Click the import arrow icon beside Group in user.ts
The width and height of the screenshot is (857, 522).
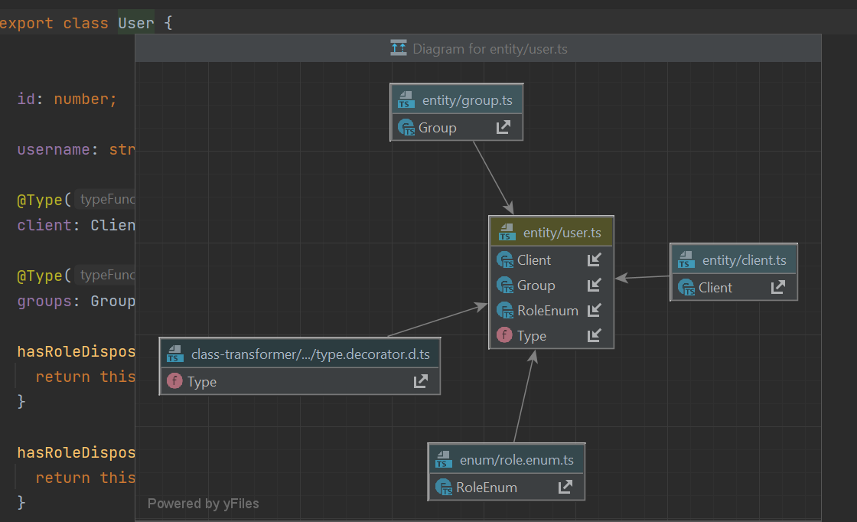coord(594,285)
